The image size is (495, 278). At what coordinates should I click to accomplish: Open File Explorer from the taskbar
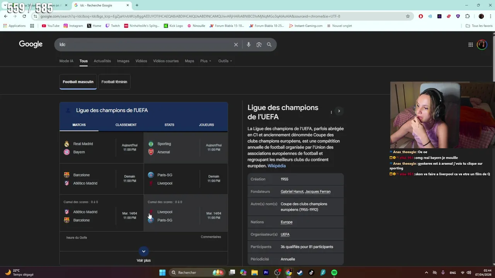tap(254, 273)
